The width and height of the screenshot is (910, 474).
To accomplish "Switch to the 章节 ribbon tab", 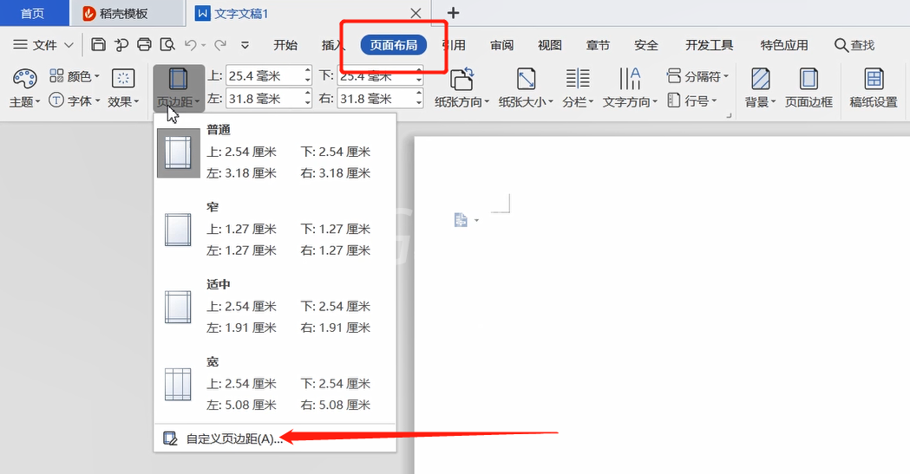I will [598, 45].
